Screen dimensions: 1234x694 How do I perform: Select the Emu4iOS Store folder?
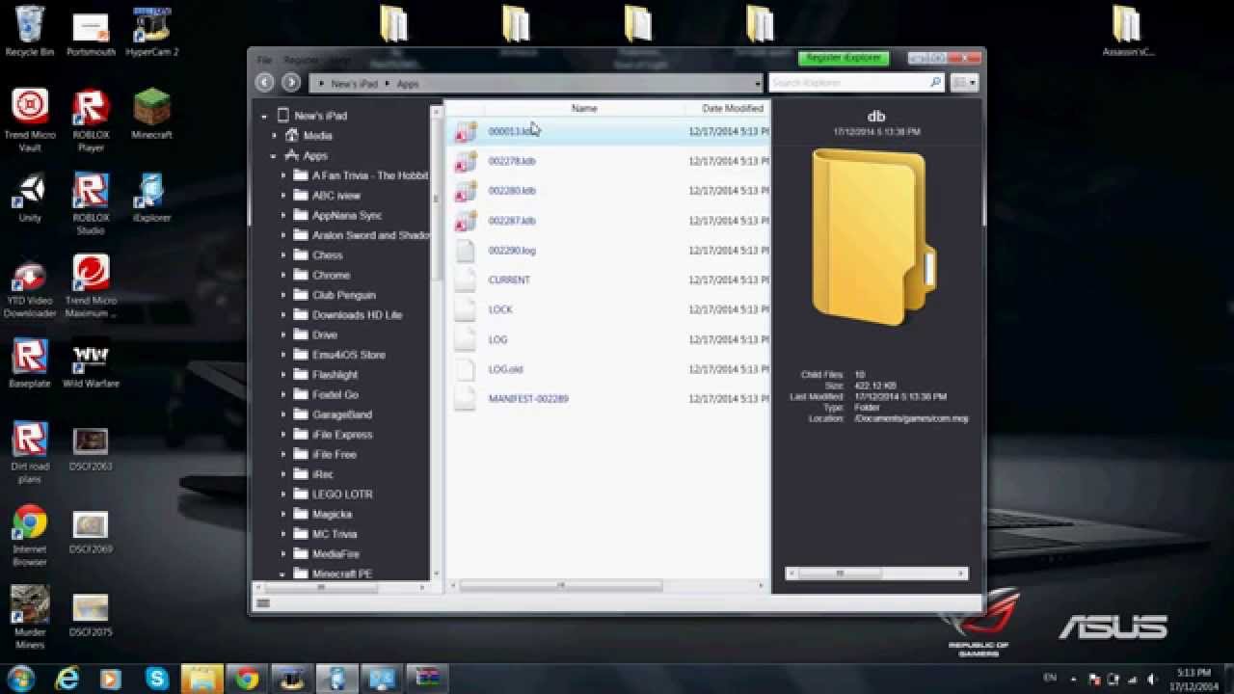pyautogui.click(x=348, y=355)
